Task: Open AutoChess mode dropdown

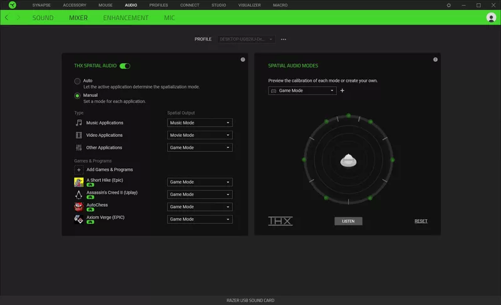Action: click(200, 207)
